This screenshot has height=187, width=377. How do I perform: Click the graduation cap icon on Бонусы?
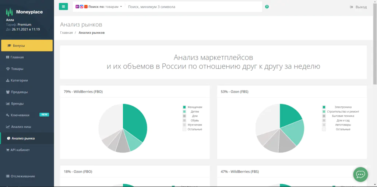(9, 46)
